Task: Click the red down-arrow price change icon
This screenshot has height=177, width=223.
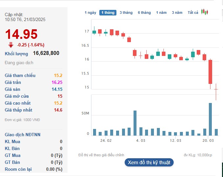Action: click(11, 45)
